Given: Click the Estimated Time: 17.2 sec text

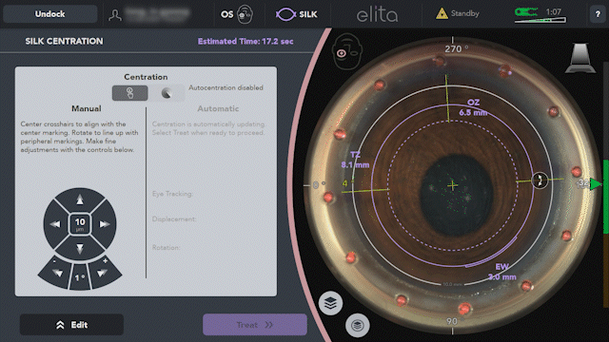Looking at the screenshot, I should (246, 41).
